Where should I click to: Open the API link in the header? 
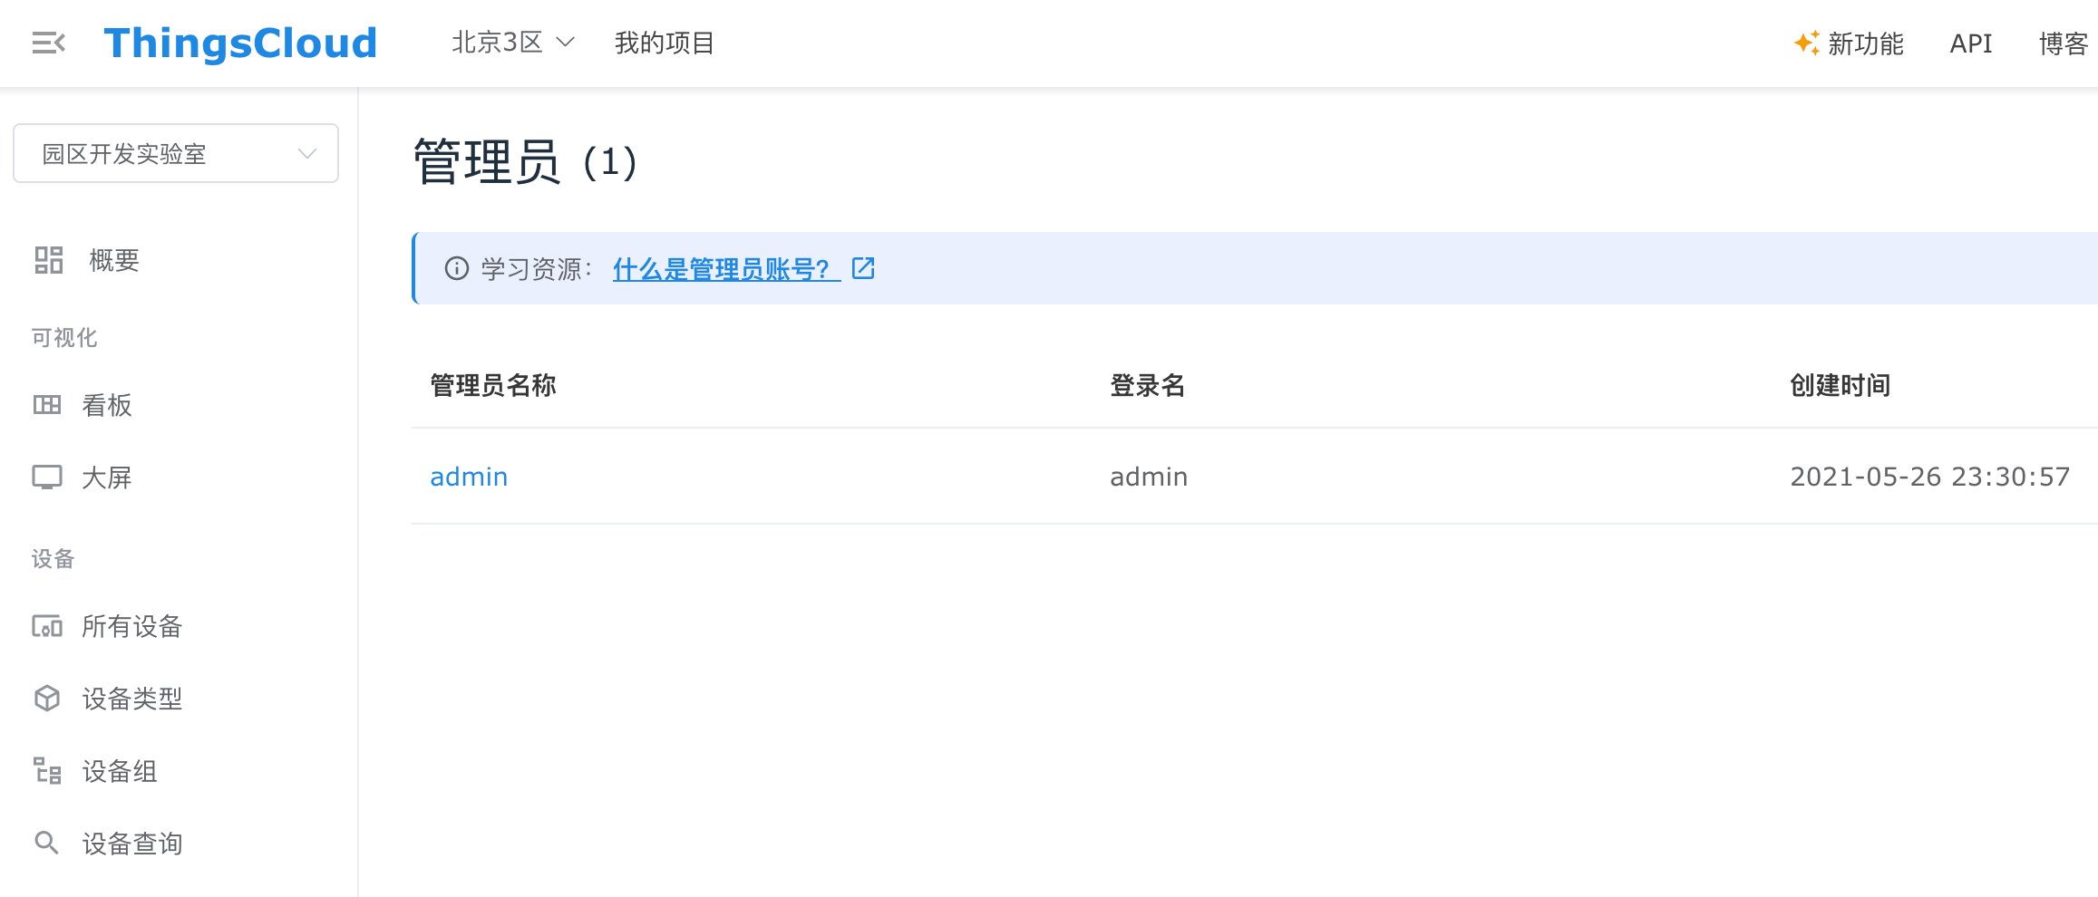1970,43
